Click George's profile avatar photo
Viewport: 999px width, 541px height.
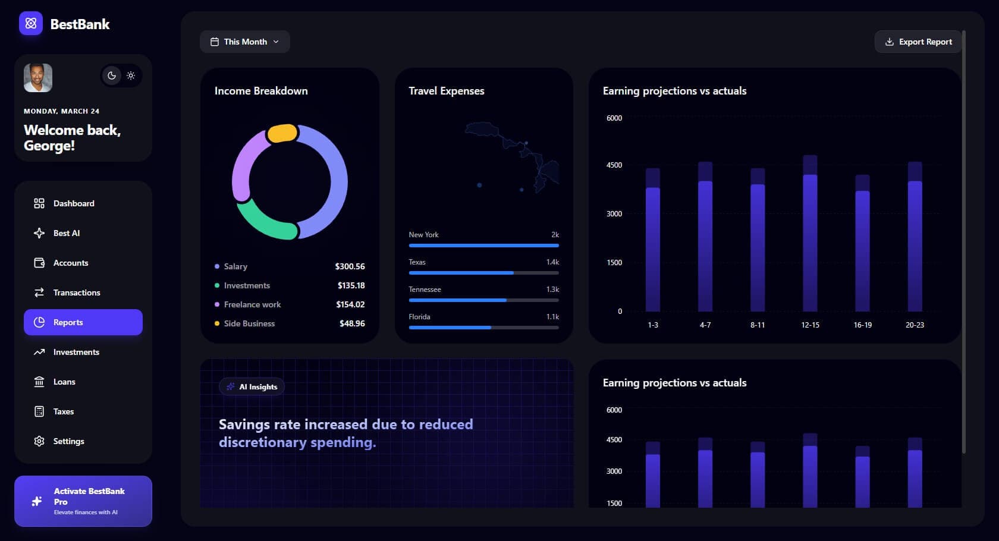pos(38,78)
